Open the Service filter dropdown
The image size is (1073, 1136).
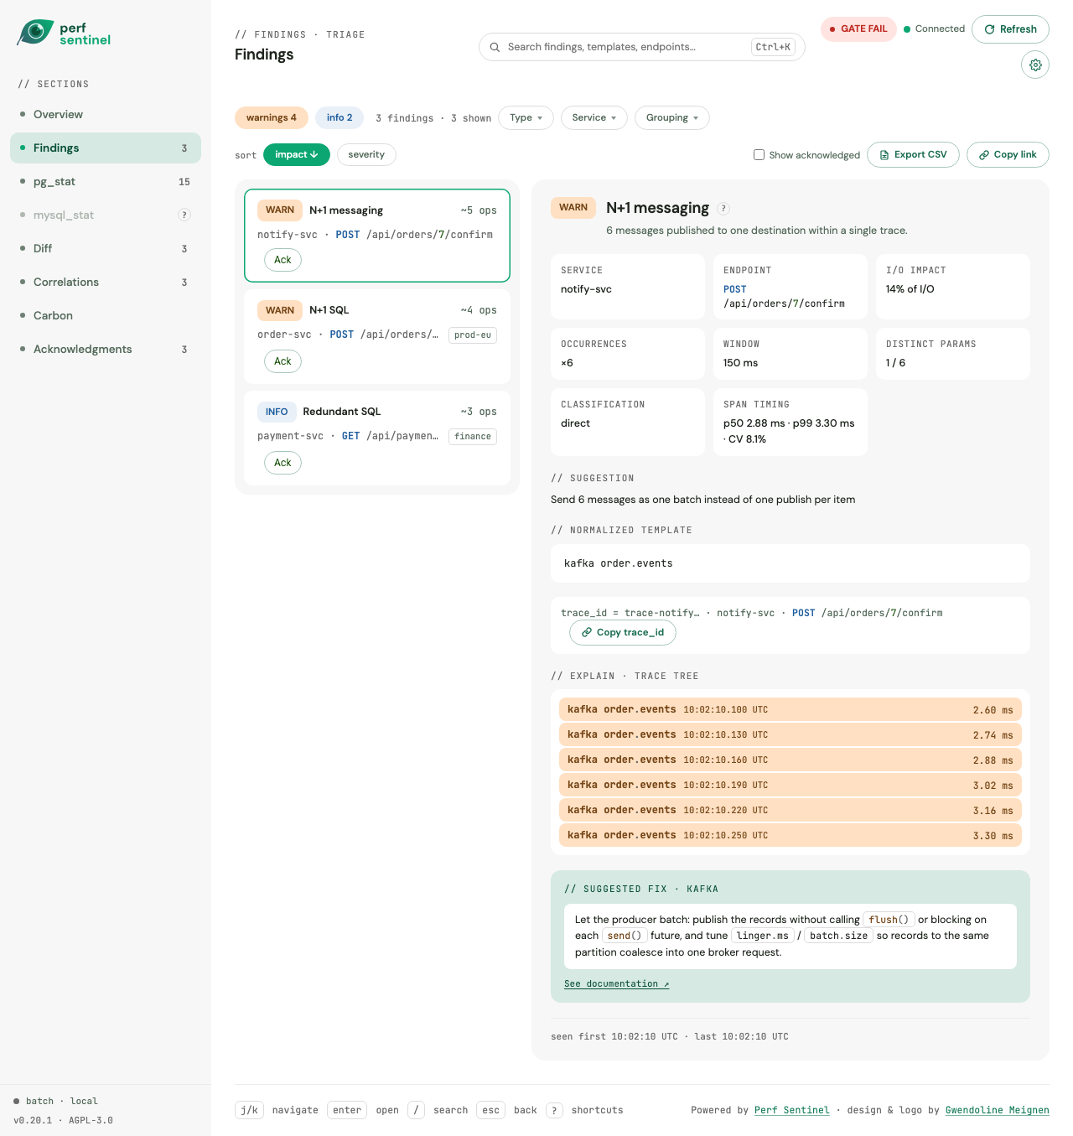point(594,117)
